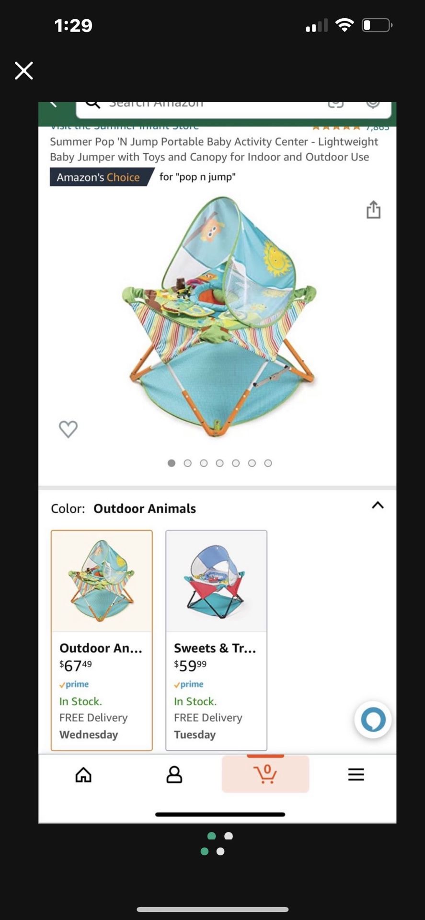Collapse the Color options chevron
This screenshot has height=920, width=425.
coord(378,505)
